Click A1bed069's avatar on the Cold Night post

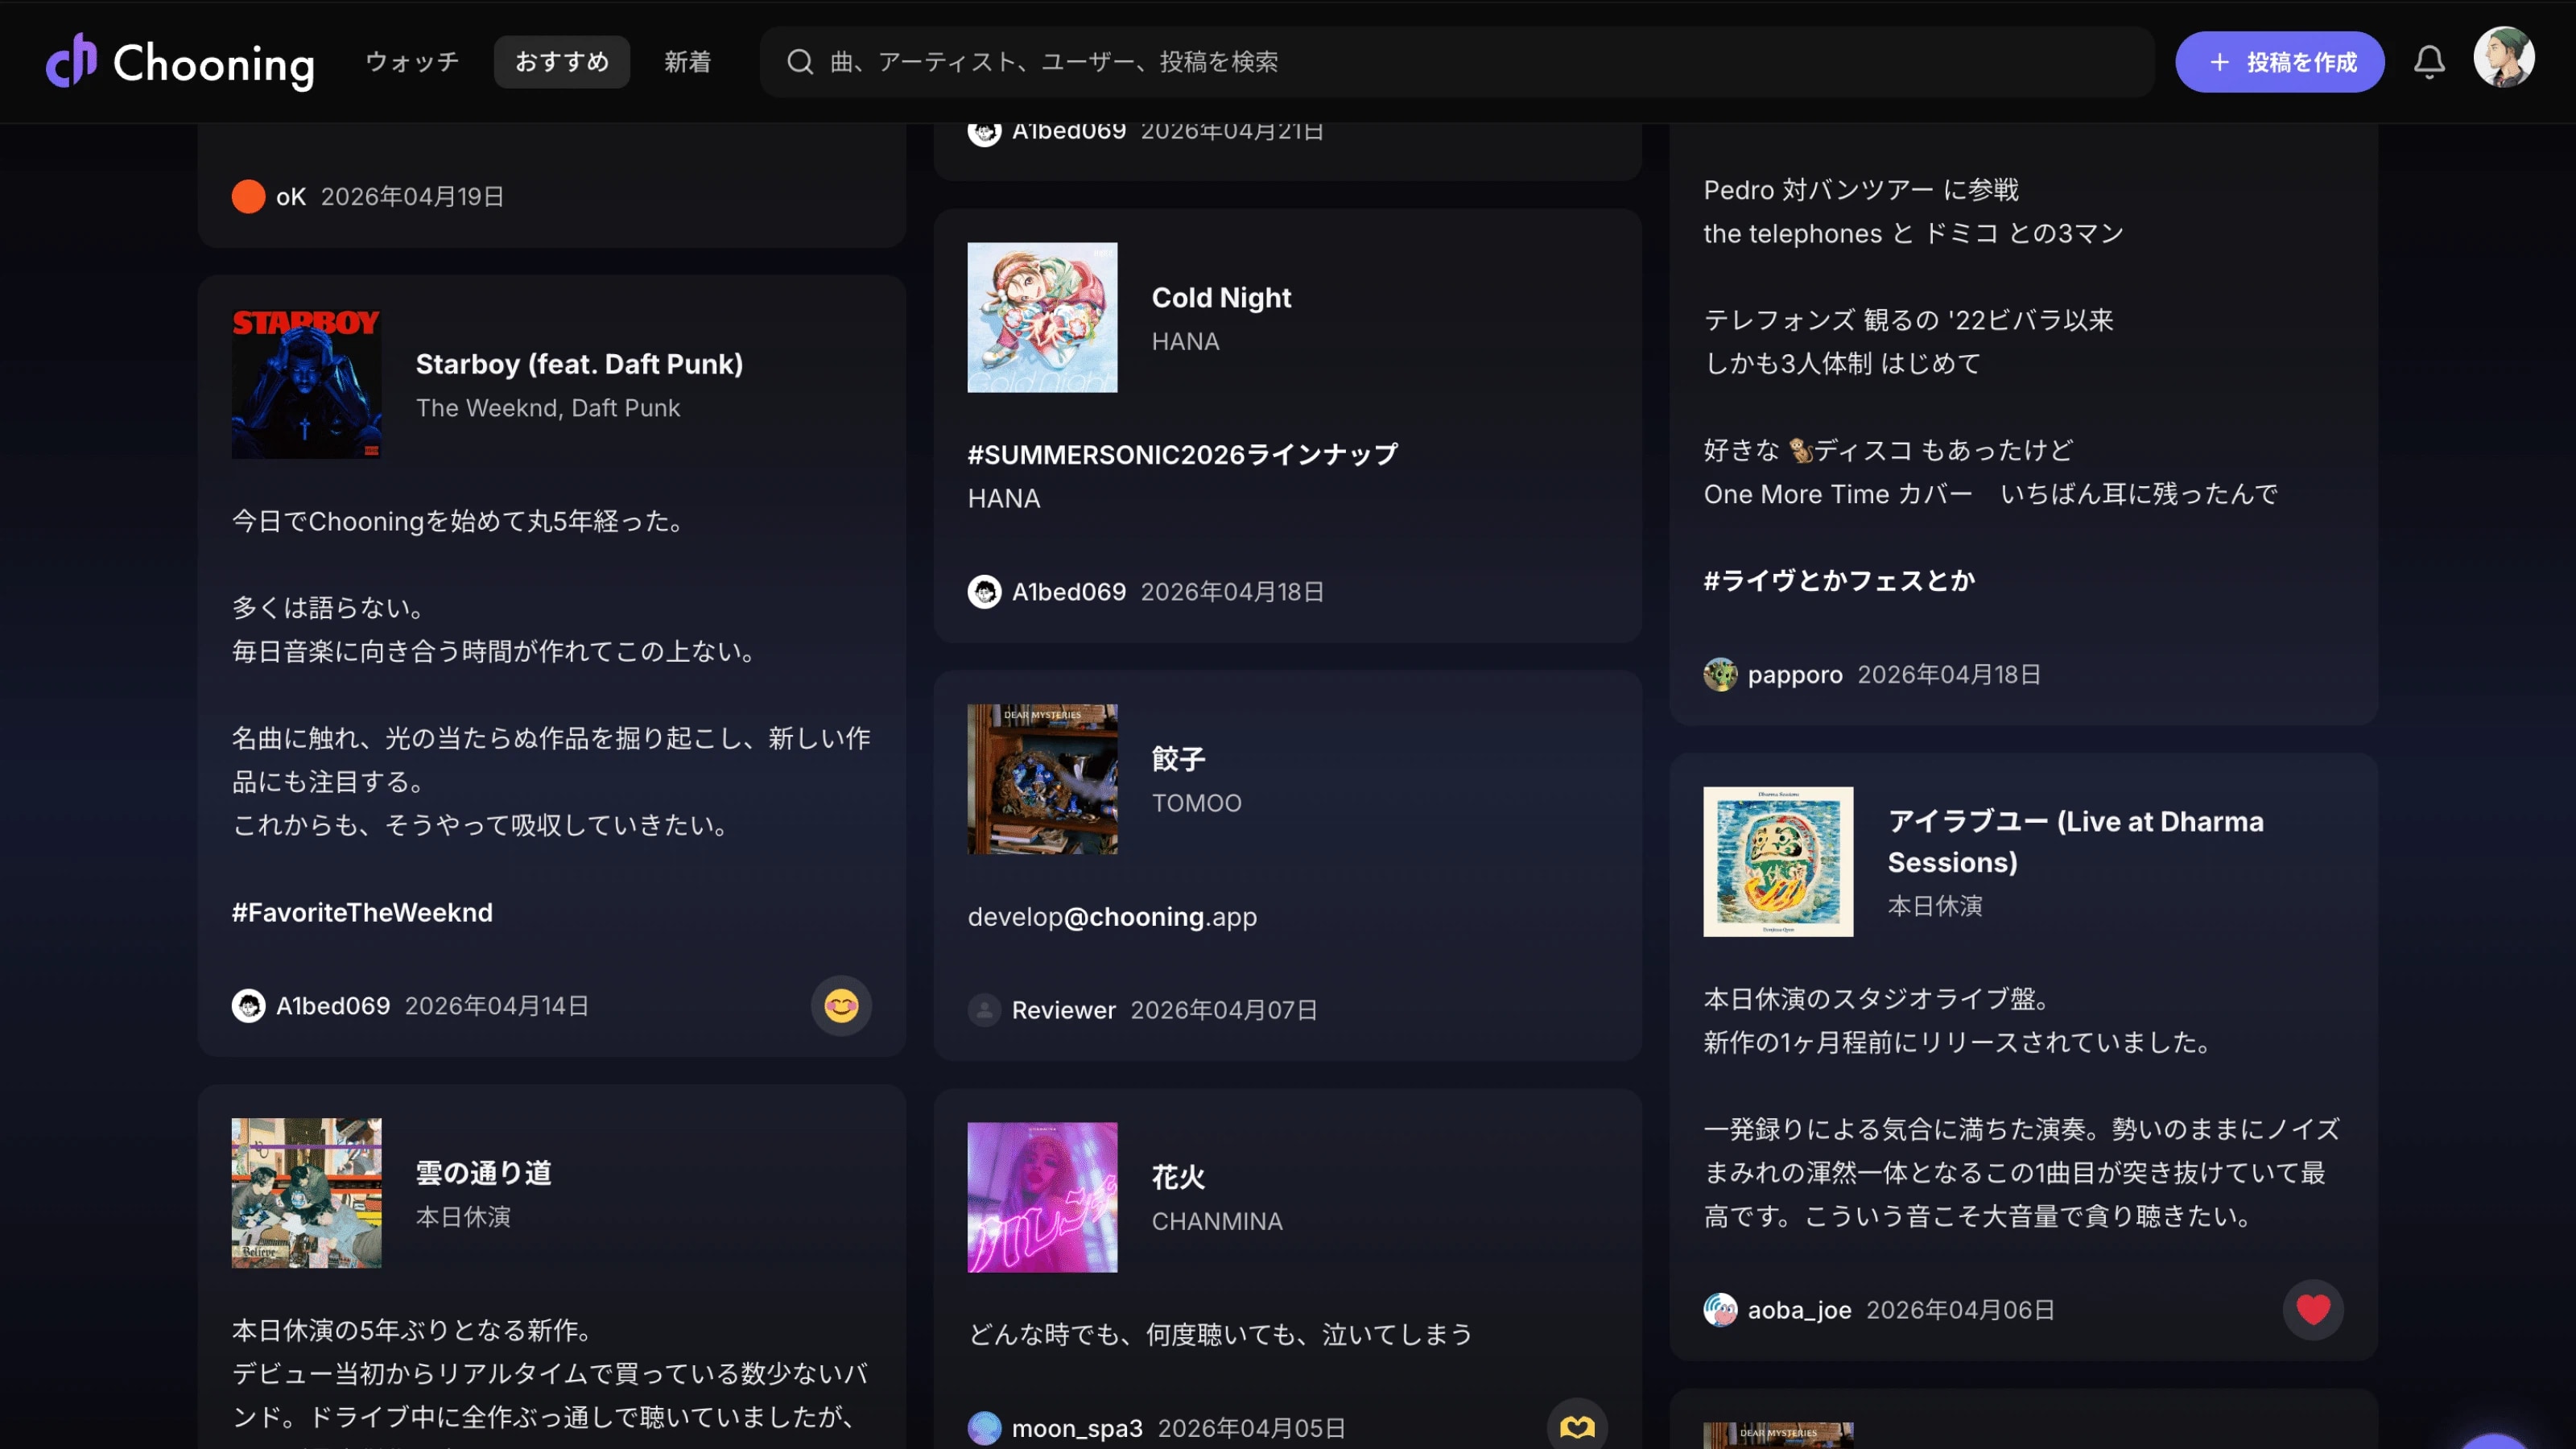(x=984, y=591)
